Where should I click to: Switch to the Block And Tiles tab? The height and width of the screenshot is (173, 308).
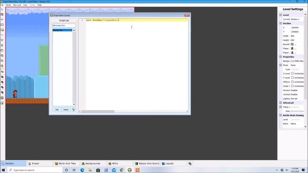[x=66, y=163]
